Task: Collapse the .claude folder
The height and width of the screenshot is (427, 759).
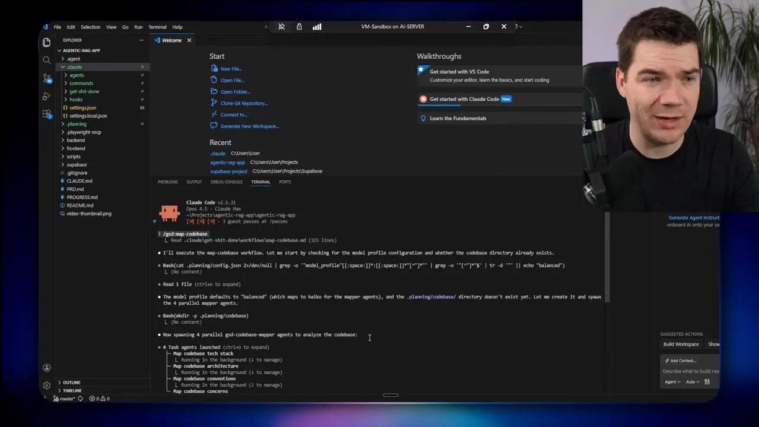Action: point(74,66)
